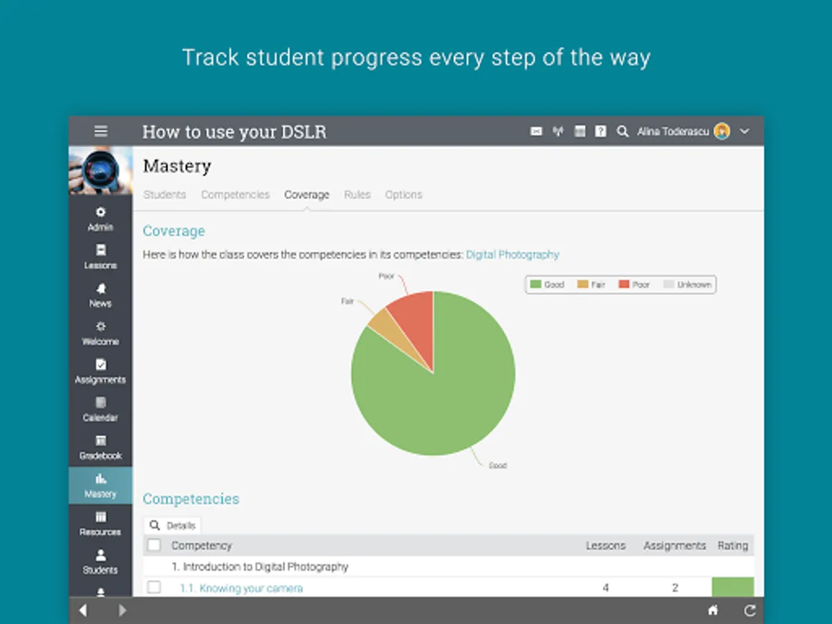Open Assignments in the sidebar

click(101, 372)
